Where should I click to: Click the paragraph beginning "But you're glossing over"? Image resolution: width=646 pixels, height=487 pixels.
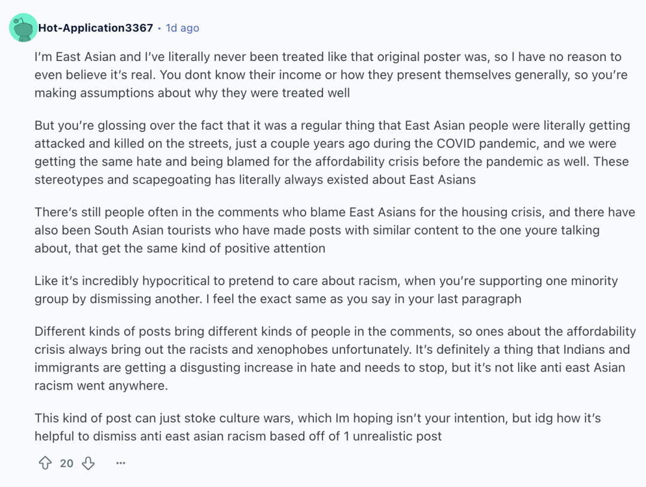click(332, 152)
